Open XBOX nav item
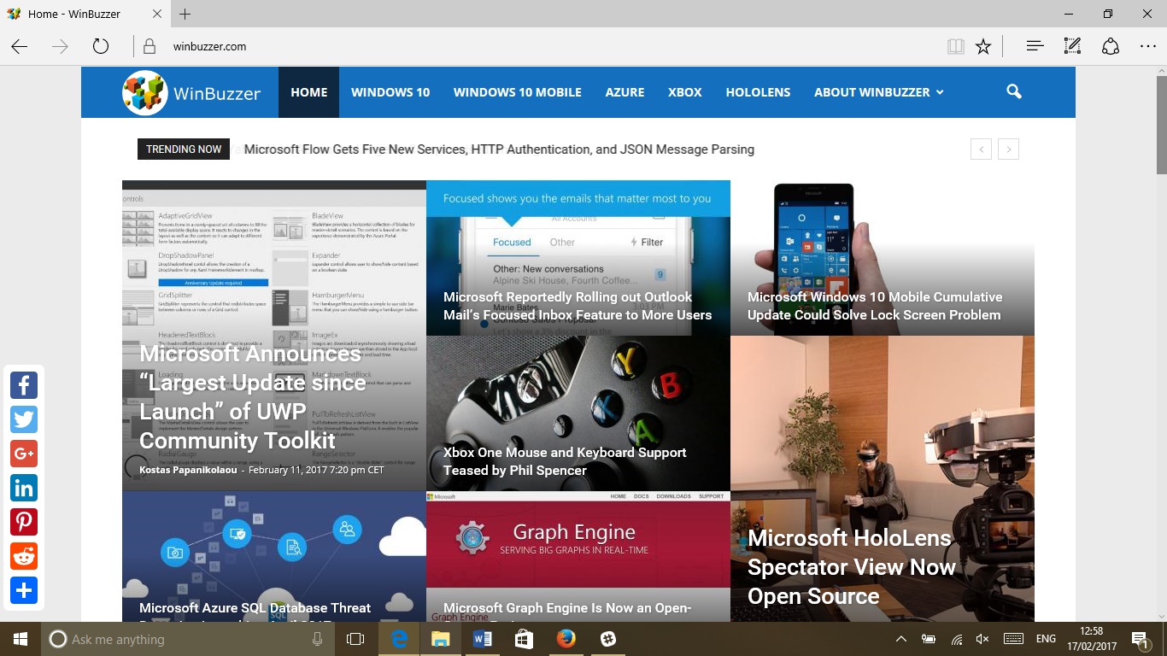The width and height of the screenshot is (1167, 656). pyautogui.click(x=685, y=92)
